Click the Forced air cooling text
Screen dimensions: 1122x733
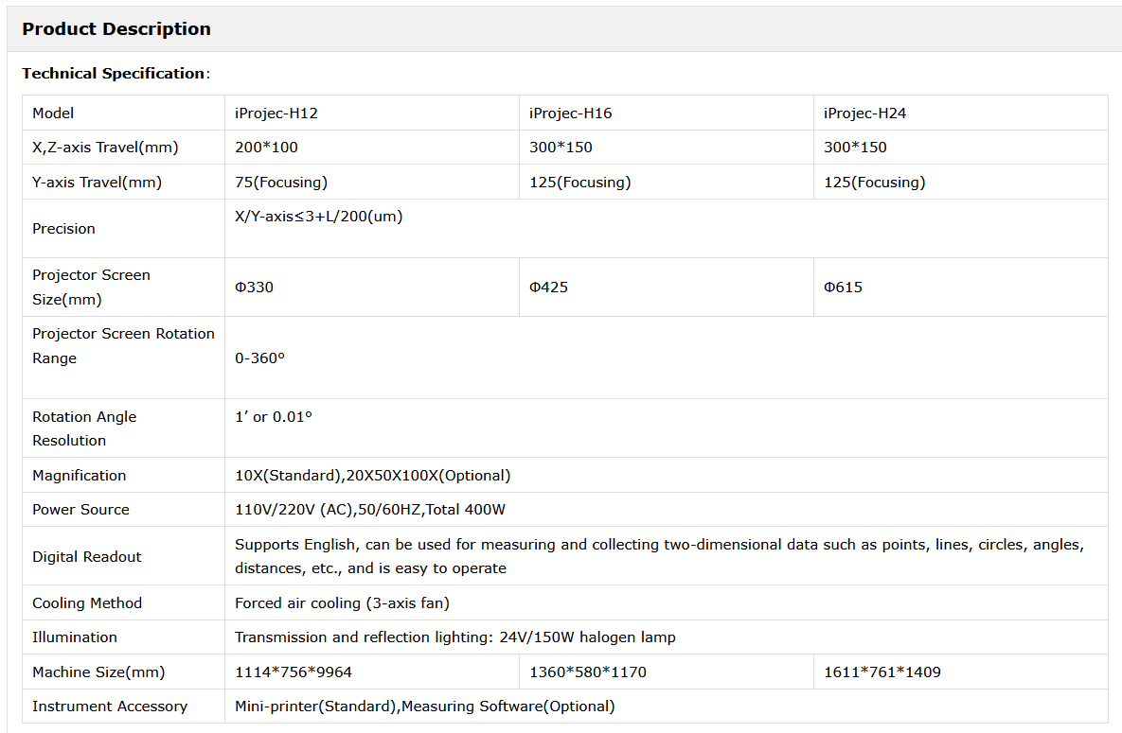(x=342, y=603)
